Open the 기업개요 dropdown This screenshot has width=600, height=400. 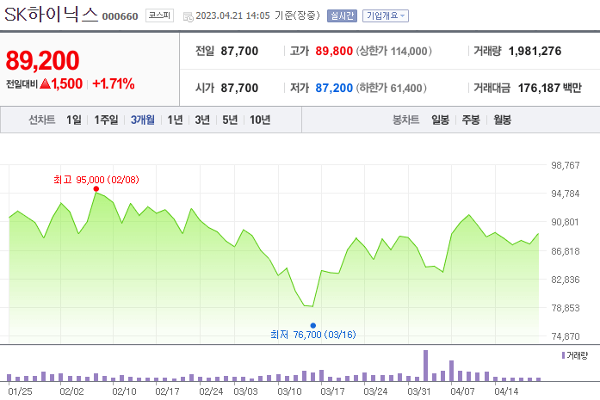tap(386, 15)
